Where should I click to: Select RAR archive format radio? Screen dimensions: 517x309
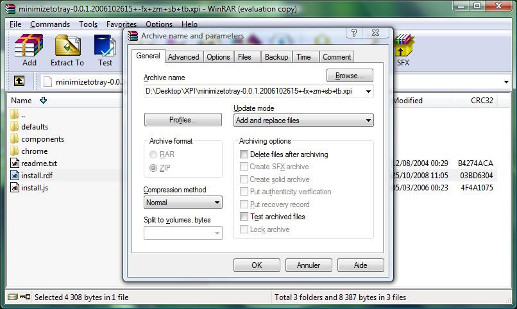(153, 154)
